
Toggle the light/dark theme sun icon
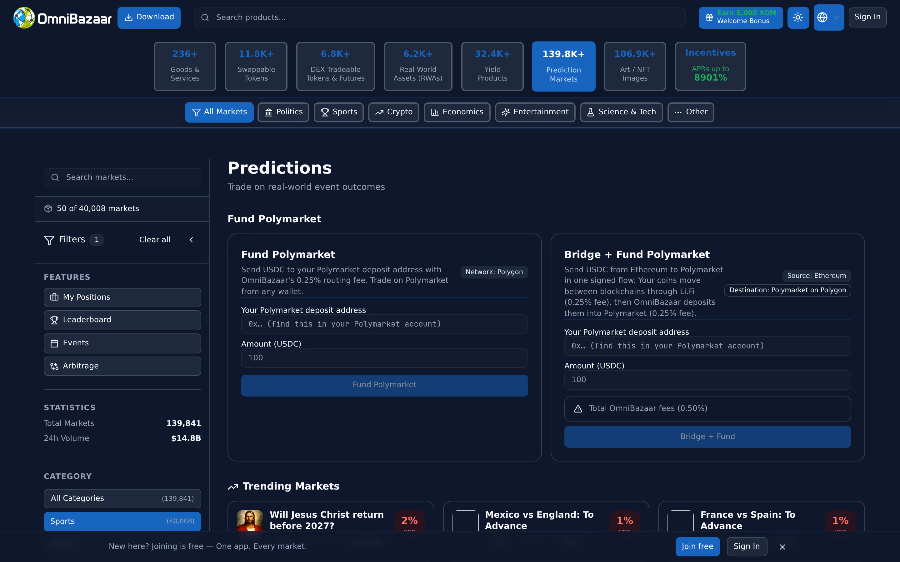798,17
